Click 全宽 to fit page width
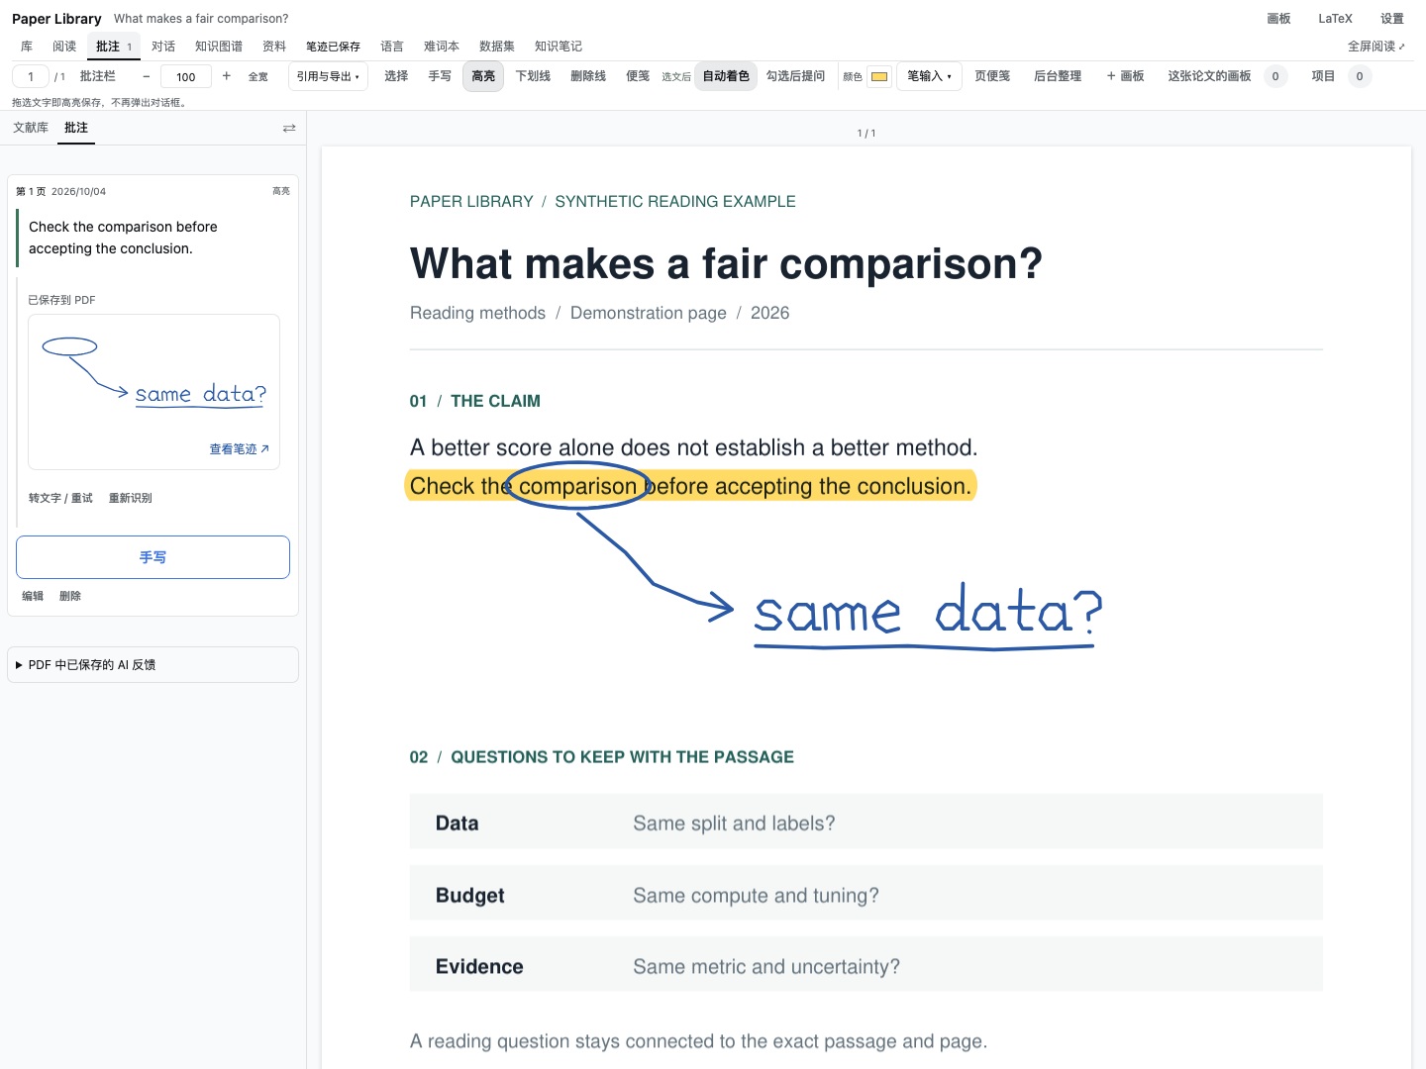The image size is (1426, 1069). [257, 76]
